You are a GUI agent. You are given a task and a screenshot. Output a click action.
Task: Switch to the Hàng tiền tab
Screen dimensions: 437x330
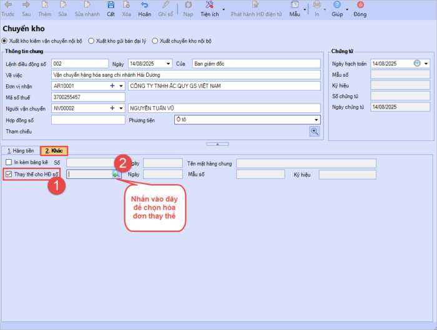click(20, 150)
